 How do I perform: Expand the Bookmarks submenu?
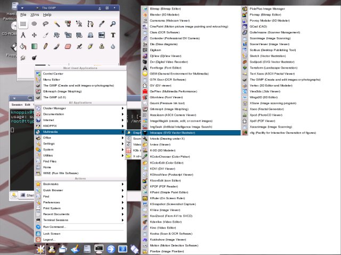(80, 184)
